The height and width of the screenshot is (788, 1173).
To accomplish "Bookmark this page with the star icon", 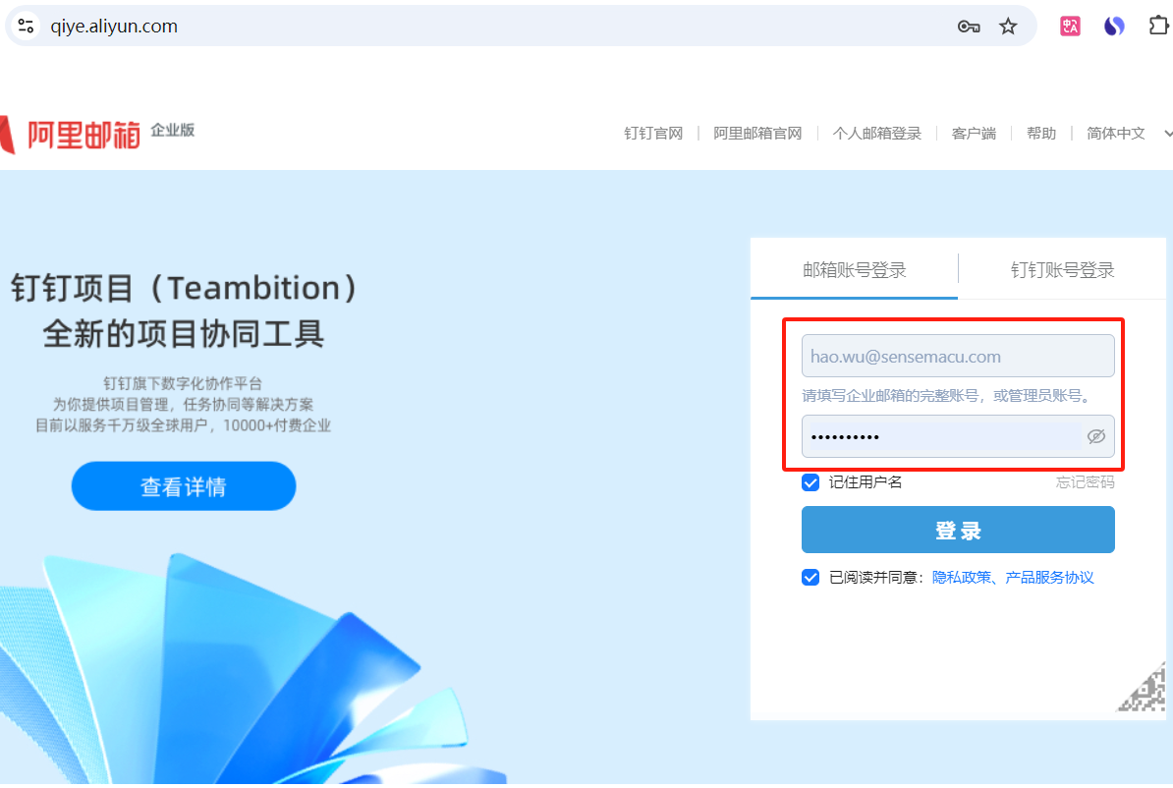I will tap(1008, 27).
